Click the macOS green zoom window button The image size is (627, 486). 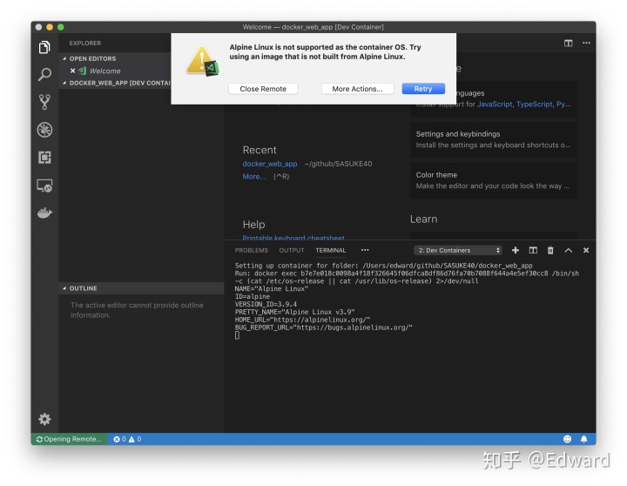coord(61,27)
